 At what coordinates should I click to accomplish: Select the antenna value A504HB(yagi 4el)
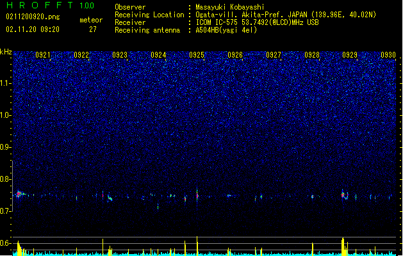[226, 30]
